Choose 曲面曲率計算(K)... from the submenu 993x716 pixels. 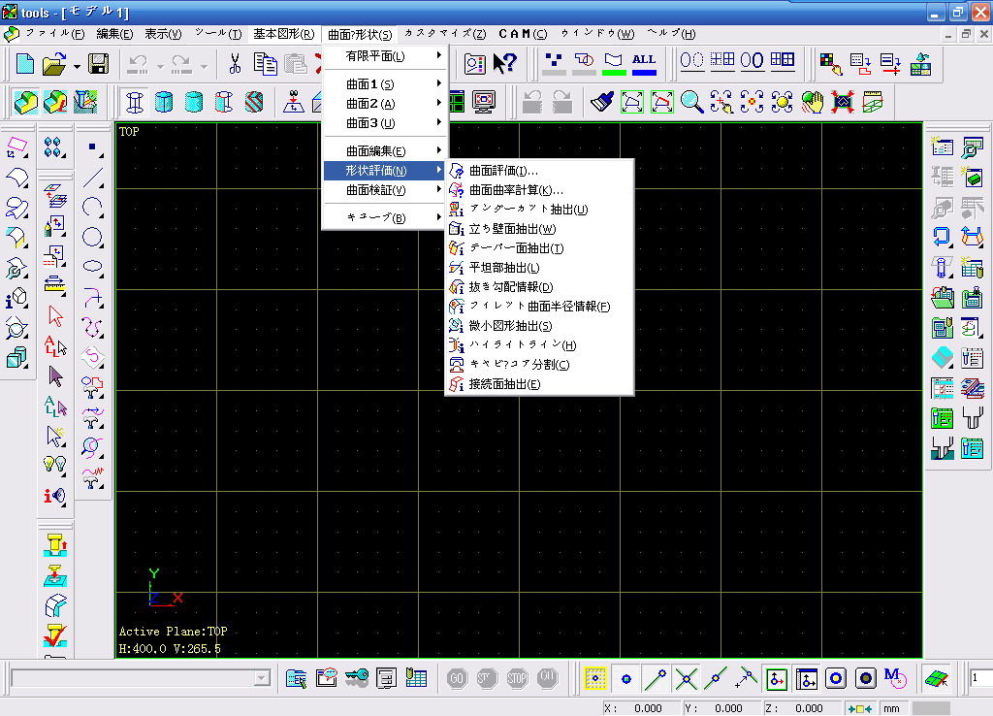[x=539, y=190]
